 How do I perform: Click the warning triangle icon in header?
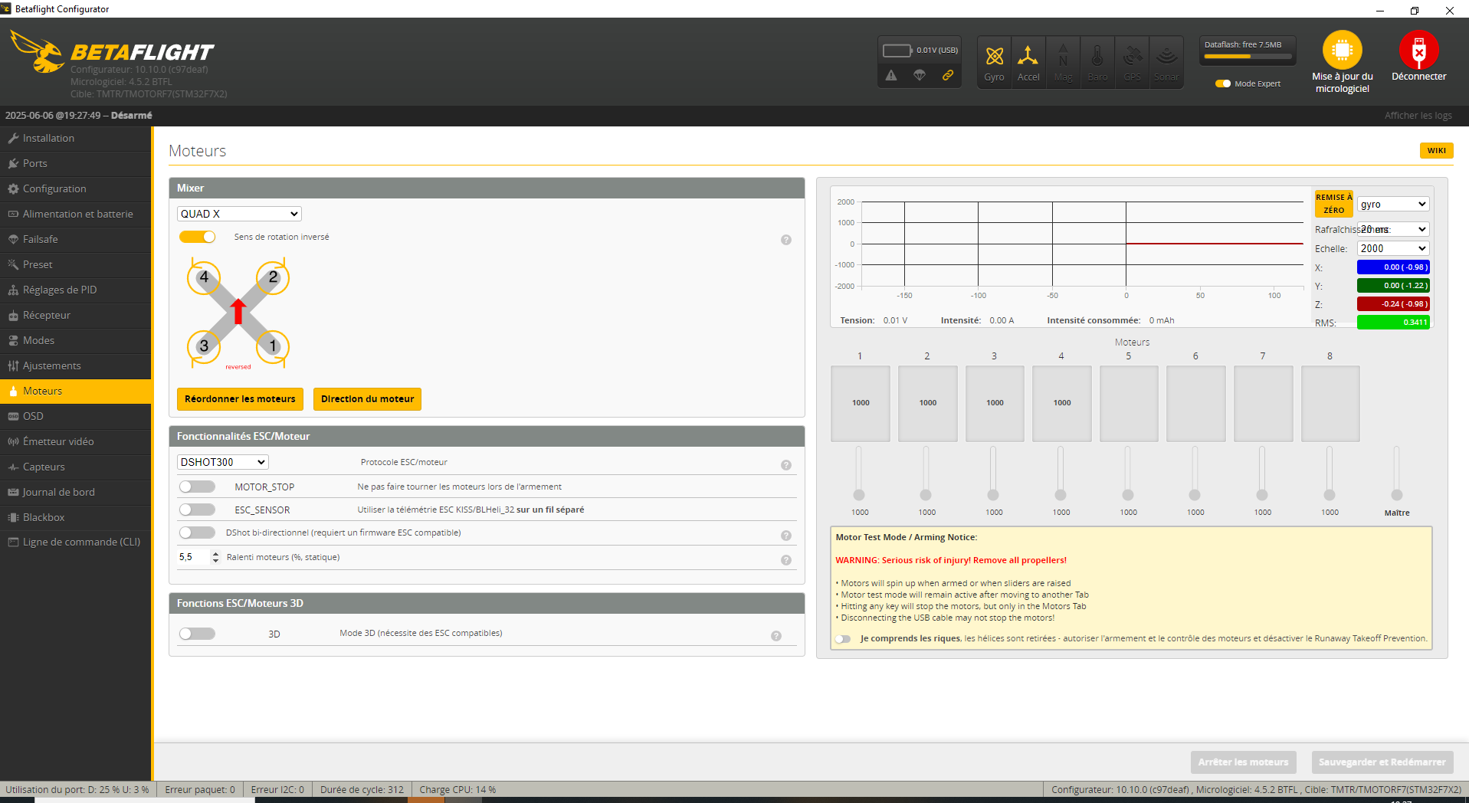[x=891, y=75]
